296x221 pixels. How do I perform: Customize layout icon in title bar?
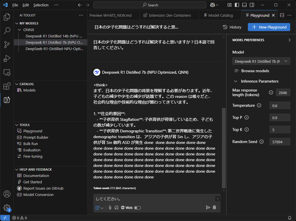(x=229, y=5)
